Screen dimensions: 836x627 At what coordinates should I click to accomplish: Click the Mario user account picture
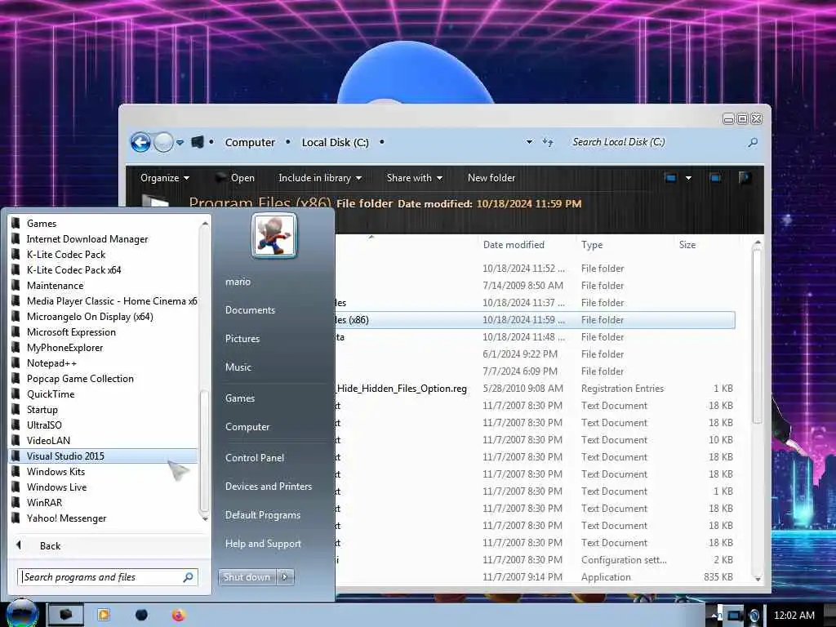[274, 235]
